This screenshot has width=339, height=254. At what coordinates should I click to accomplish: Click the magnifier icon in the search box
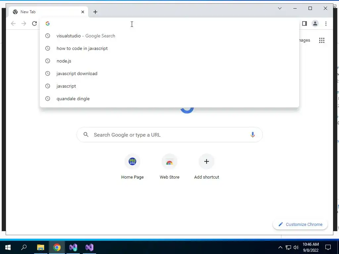86,135
